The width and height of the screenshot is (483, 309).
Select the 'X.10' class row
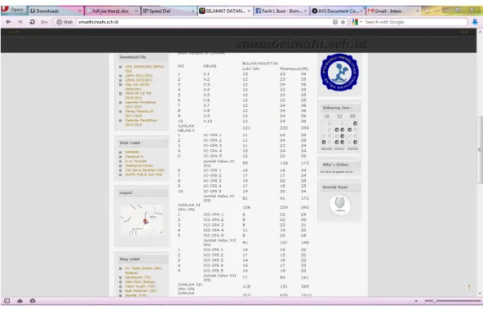click(x=243, y=121)
